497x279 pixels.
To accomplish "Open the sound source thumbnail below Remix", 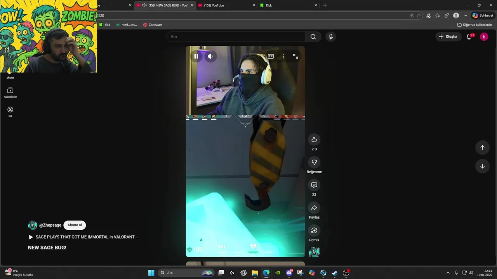I will tap(314, 252).
